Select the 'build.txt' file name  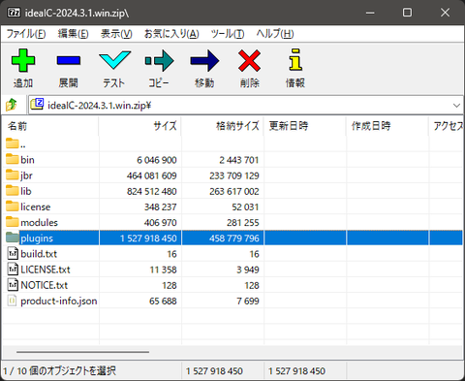click(x=39, y=254)
